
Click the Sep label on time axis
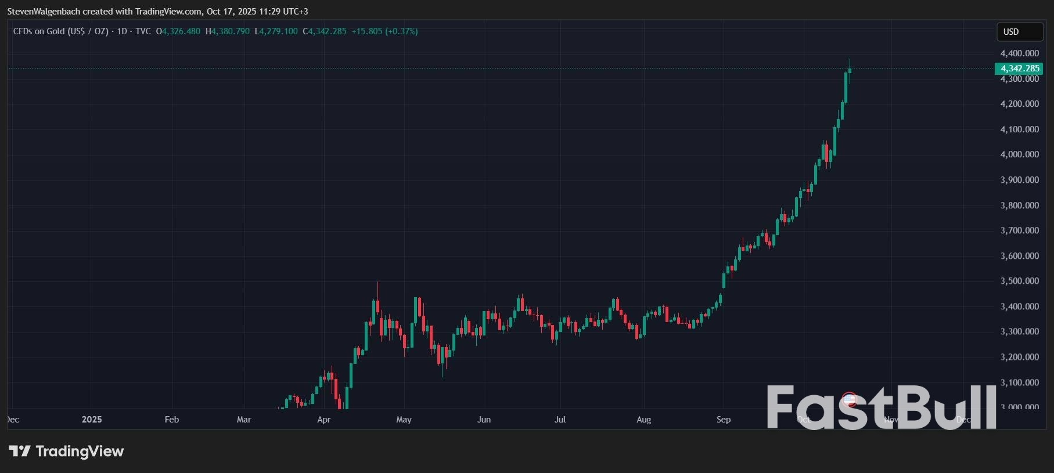click(723, 420)
